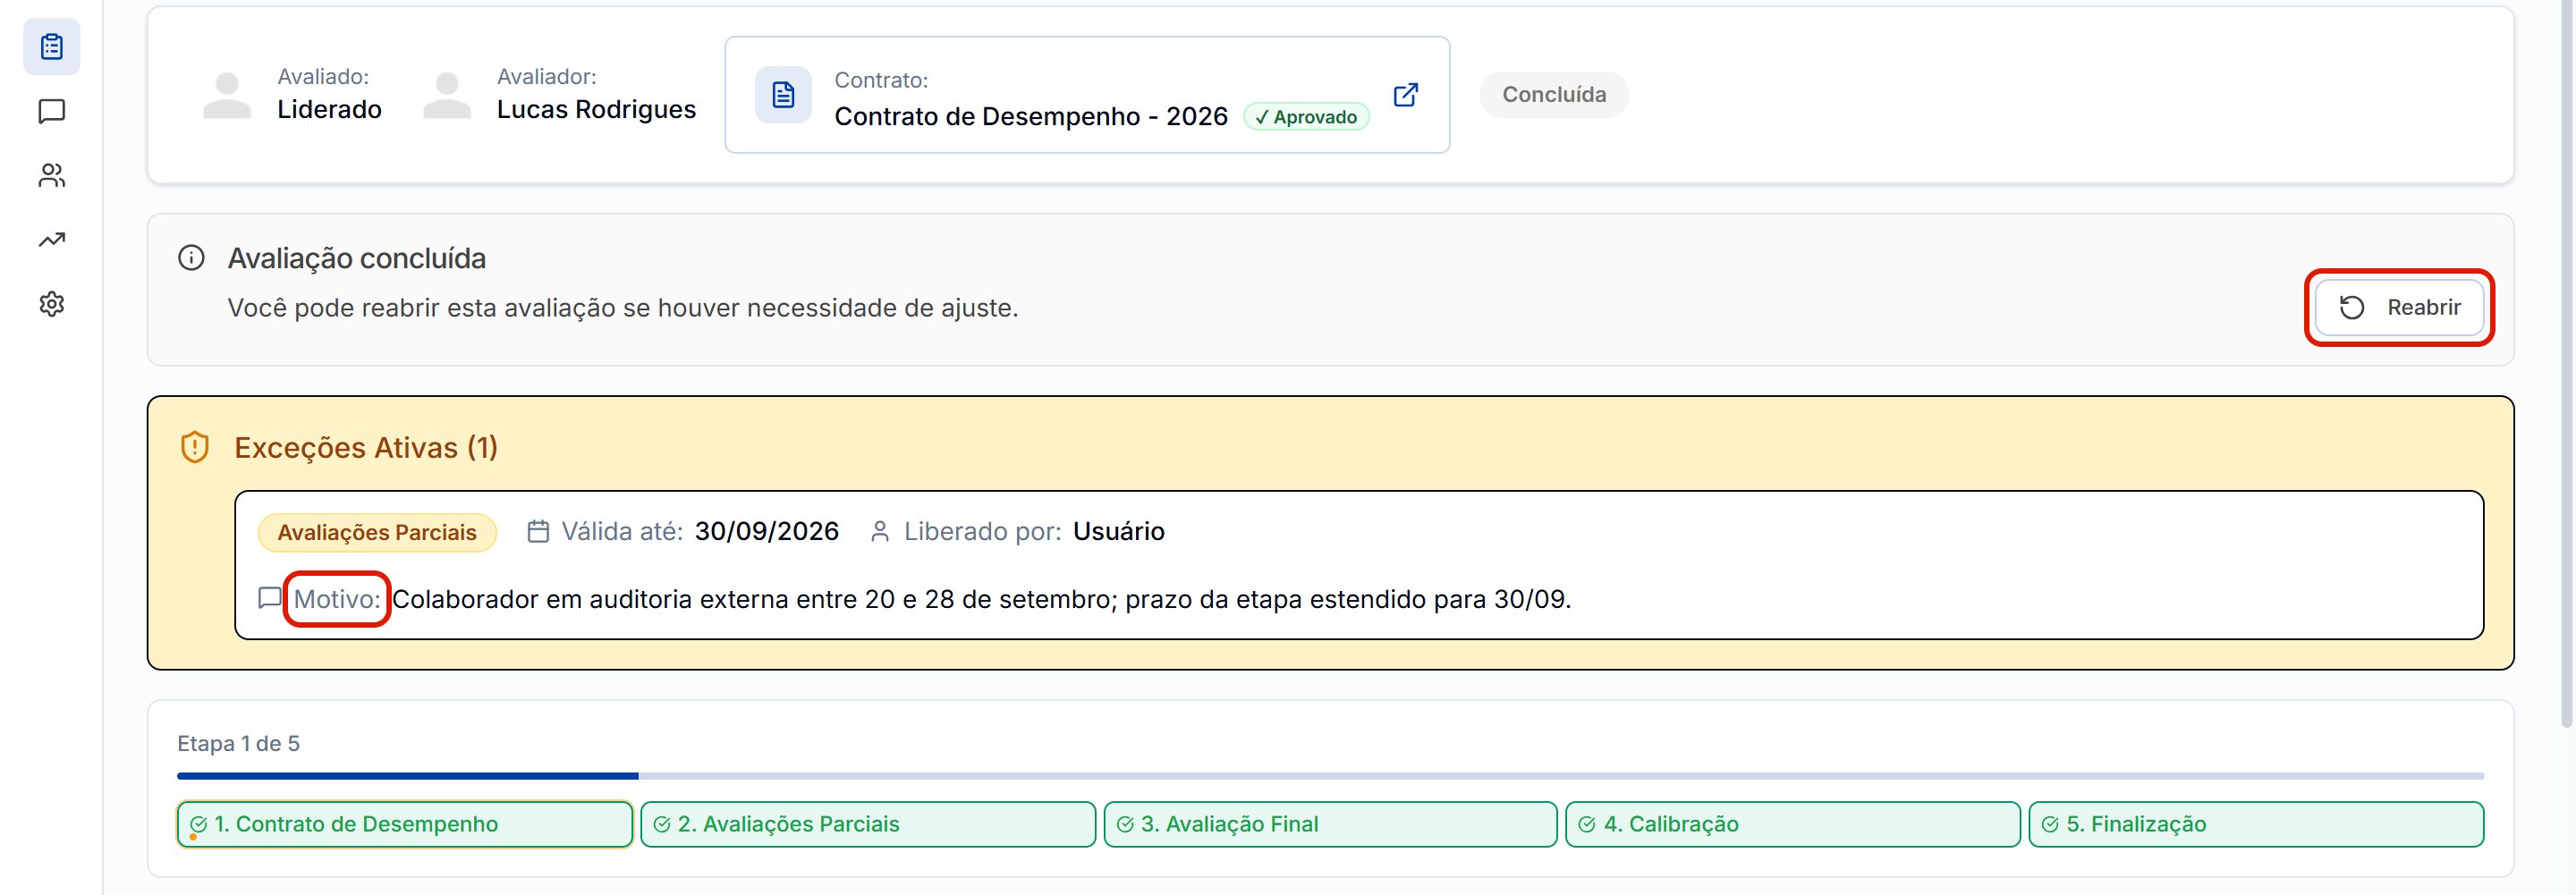The height and width of the screenshot is (895, 2576).
Task: Click the exception reason text about auditoria externa
Action: 981,599
